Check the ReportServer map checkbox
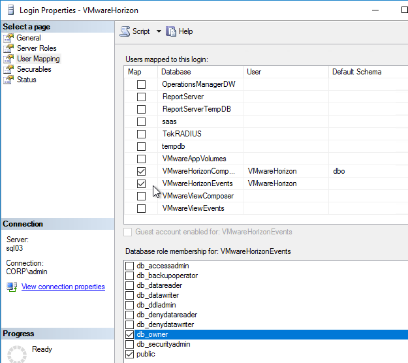Image resolution: width=408 pixels, height=363 pixels. 141,97
